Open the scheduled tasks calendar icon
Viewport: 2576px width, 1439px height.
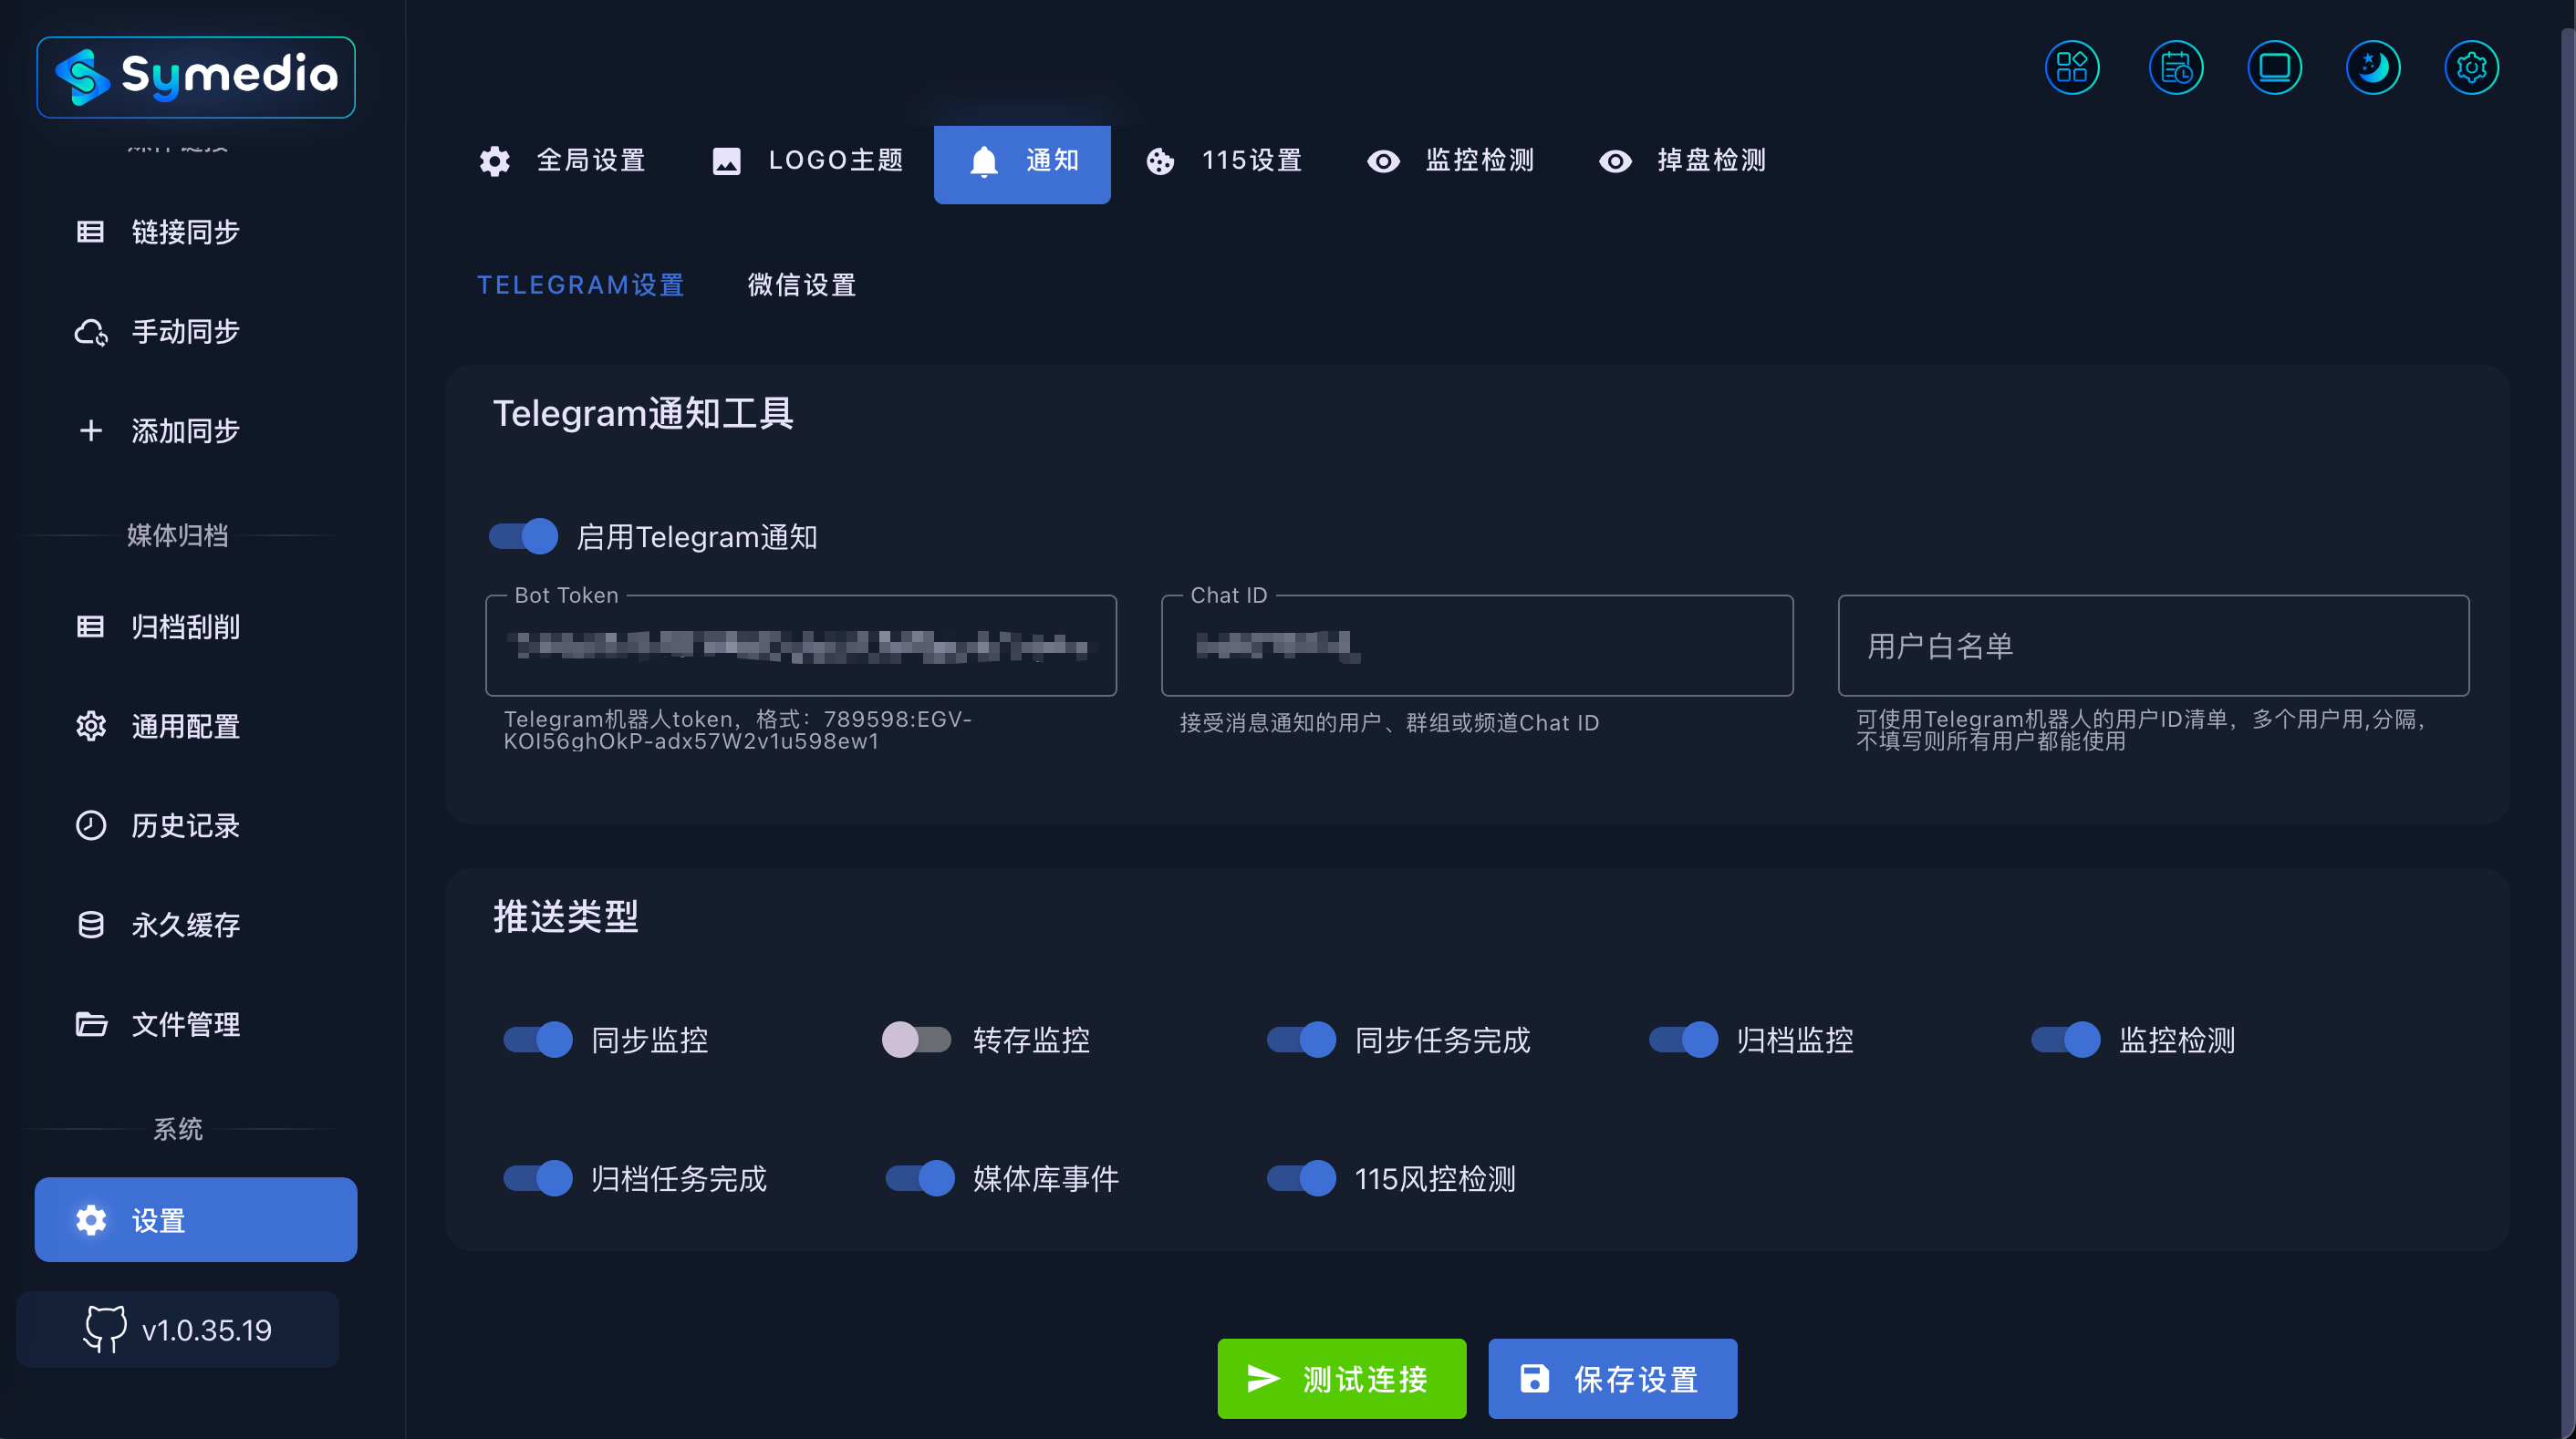tap(2176, 68)
